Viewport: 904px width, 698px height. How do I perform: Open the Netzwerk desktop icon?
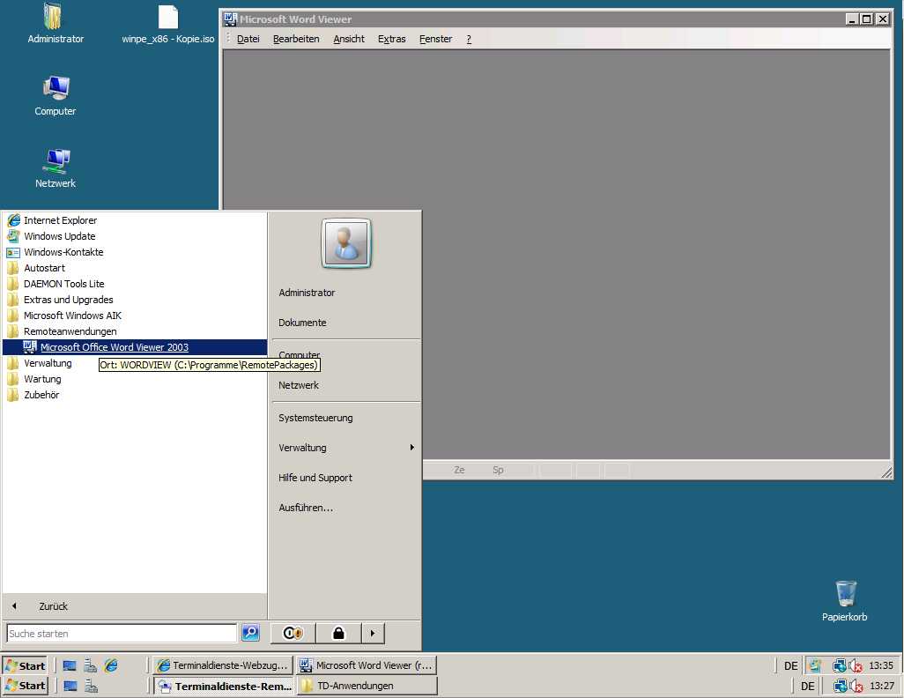[56, 167]
